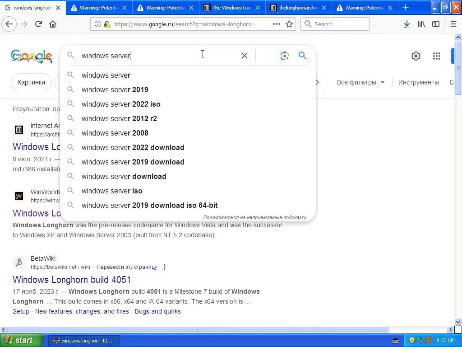Screen dimensions: 462x347
Task: Focus the Firefox toolbar Search box
Action: point(335,24)
